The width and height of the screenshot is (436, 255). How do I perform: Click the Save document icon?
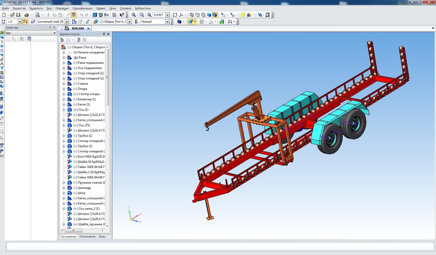coord(18,15)
